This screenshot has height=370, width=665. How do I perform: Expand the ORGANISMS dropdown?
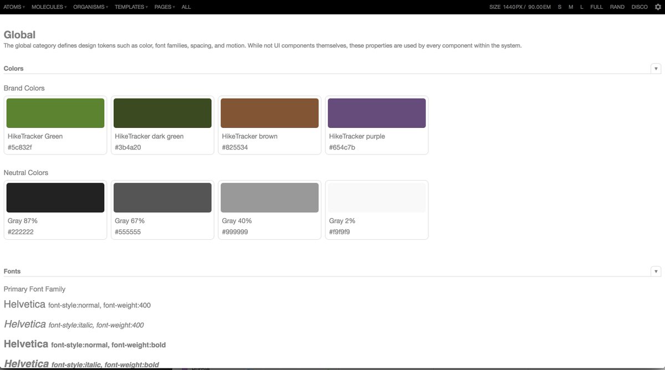89,7
